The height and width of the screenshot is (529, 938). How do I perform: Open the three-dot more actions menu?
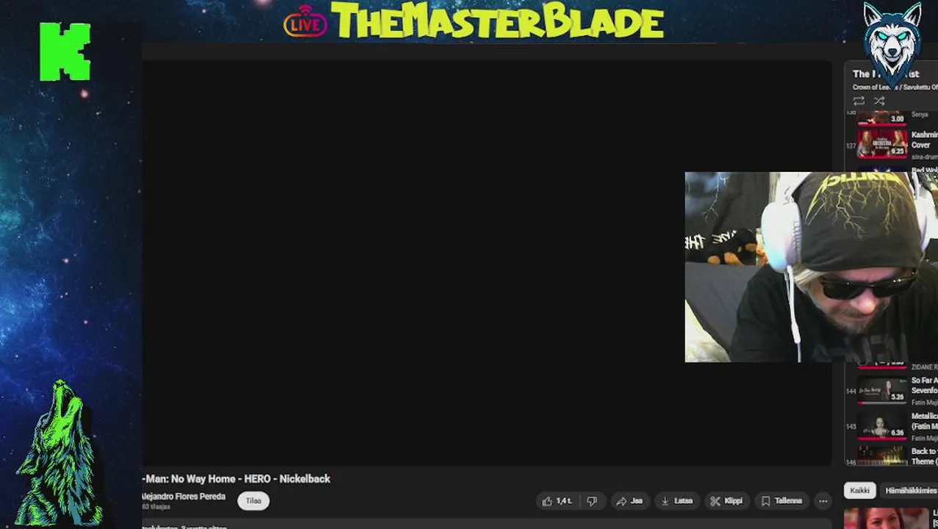[823, 501]
